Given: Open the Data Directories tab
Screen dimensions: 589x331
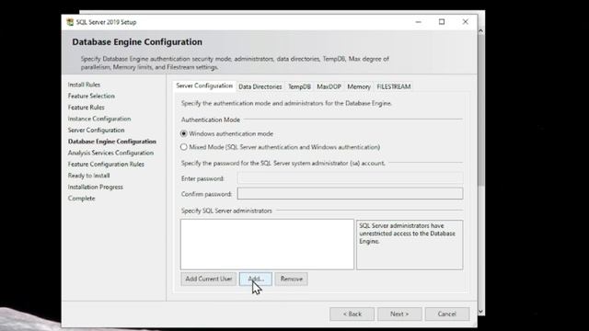Looking at the screenshot, I should point(260,86).
